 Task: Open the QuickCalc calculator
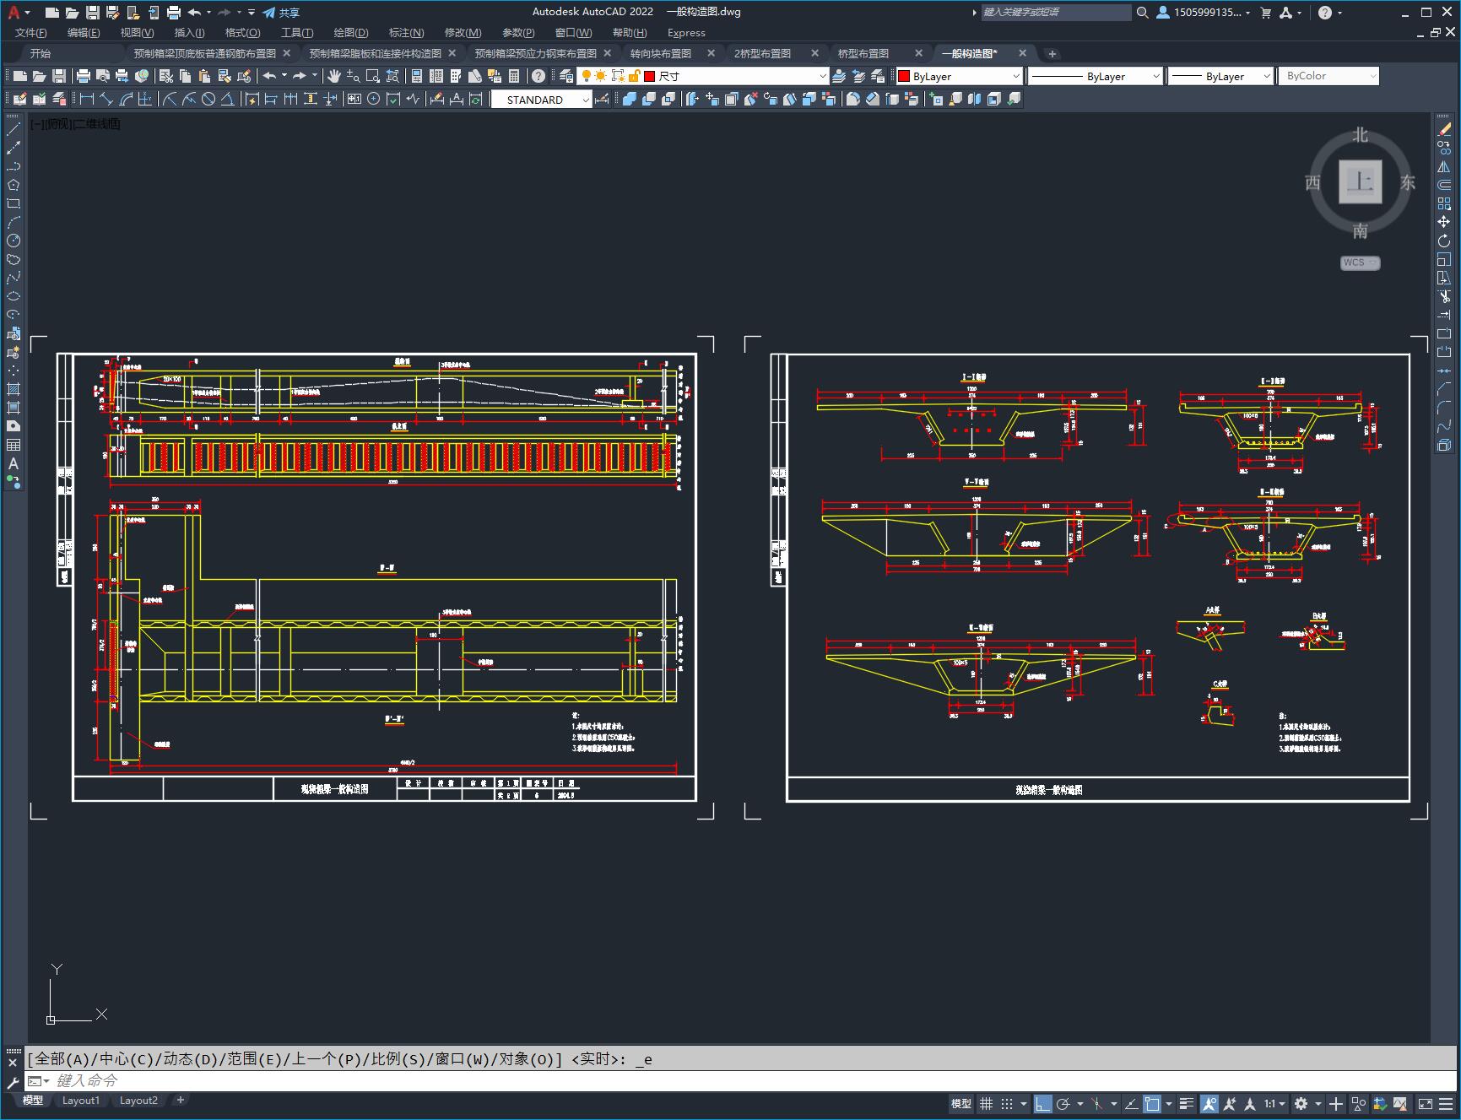click(x=514, y=76)
